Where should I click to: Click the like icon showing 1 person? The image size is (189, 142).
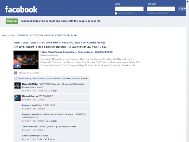(x=46, y=139)
